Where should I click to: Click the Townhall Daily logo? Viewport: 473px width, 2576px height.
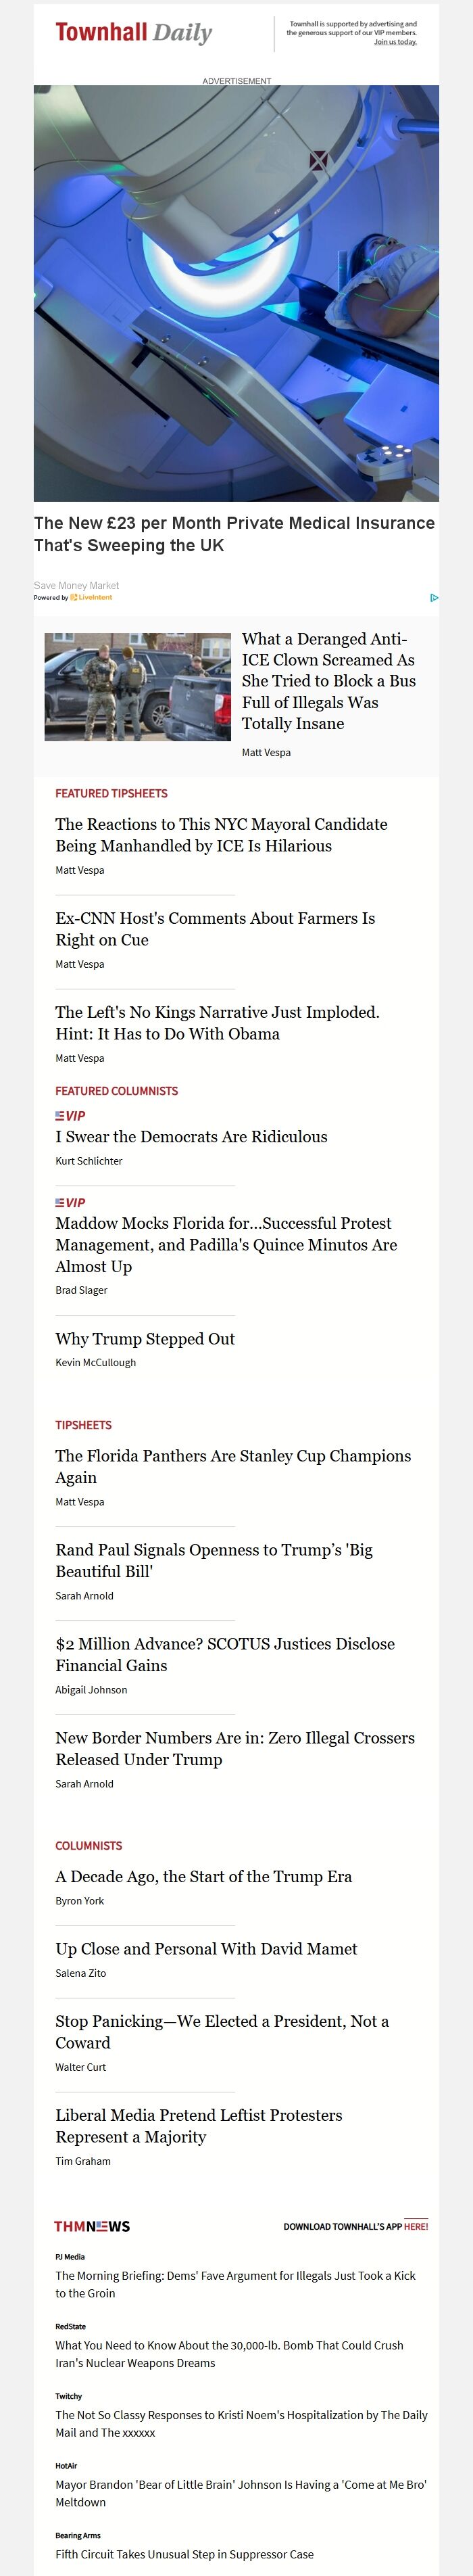pos(134,33)
